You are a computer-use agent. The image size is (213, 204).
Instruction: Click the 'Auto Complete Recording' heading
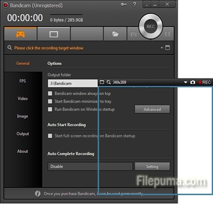[x=71, y=154]
